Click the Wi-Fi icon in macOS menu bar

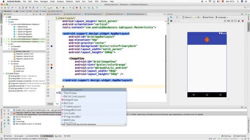click(210, 1)
